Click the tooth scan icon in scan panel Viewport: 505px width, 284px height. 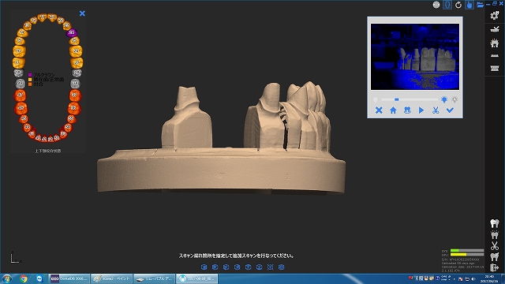407,110
